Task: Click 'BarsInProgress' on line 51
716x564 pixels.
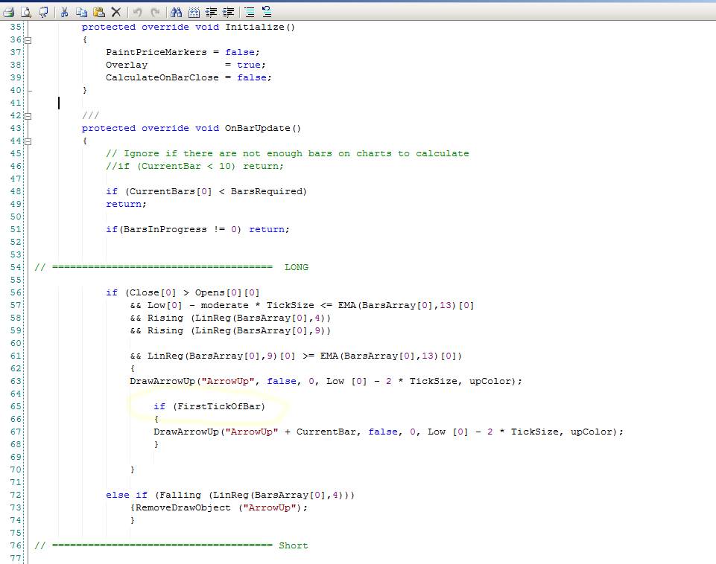Action: point(165,229)
